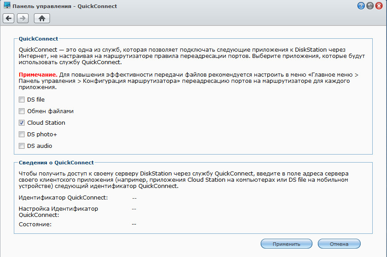Click the QuickConnect section header
The image size is (387, 257).
tap(38, 39)
